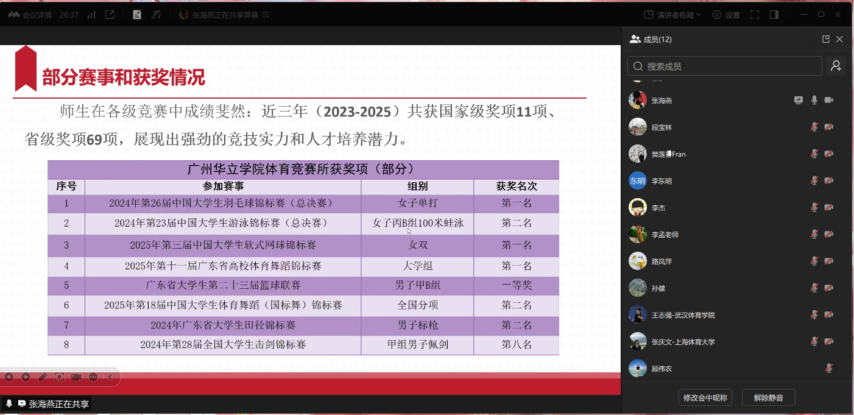Click table cell 女子丙B组100米蛙泳
The image size is (854, 415).
(x=418, y=223)
